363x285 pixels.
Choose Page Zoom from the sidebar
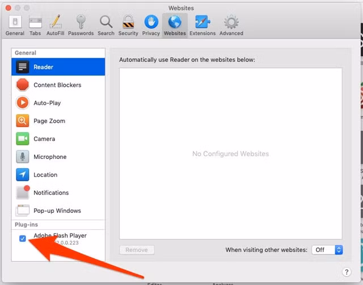49,121
